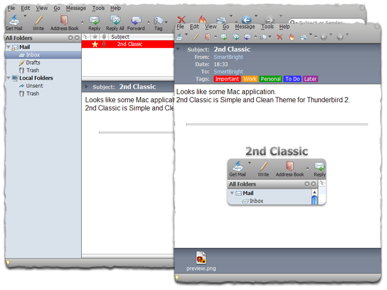Click the go back arrow in the front window
Screen dimensions: 387x290
[324, 37]
